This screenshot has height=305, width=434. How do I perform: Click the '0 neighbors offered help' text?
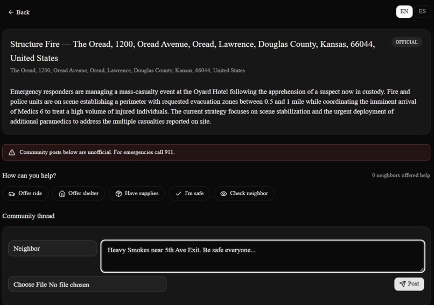pos(401,175)
